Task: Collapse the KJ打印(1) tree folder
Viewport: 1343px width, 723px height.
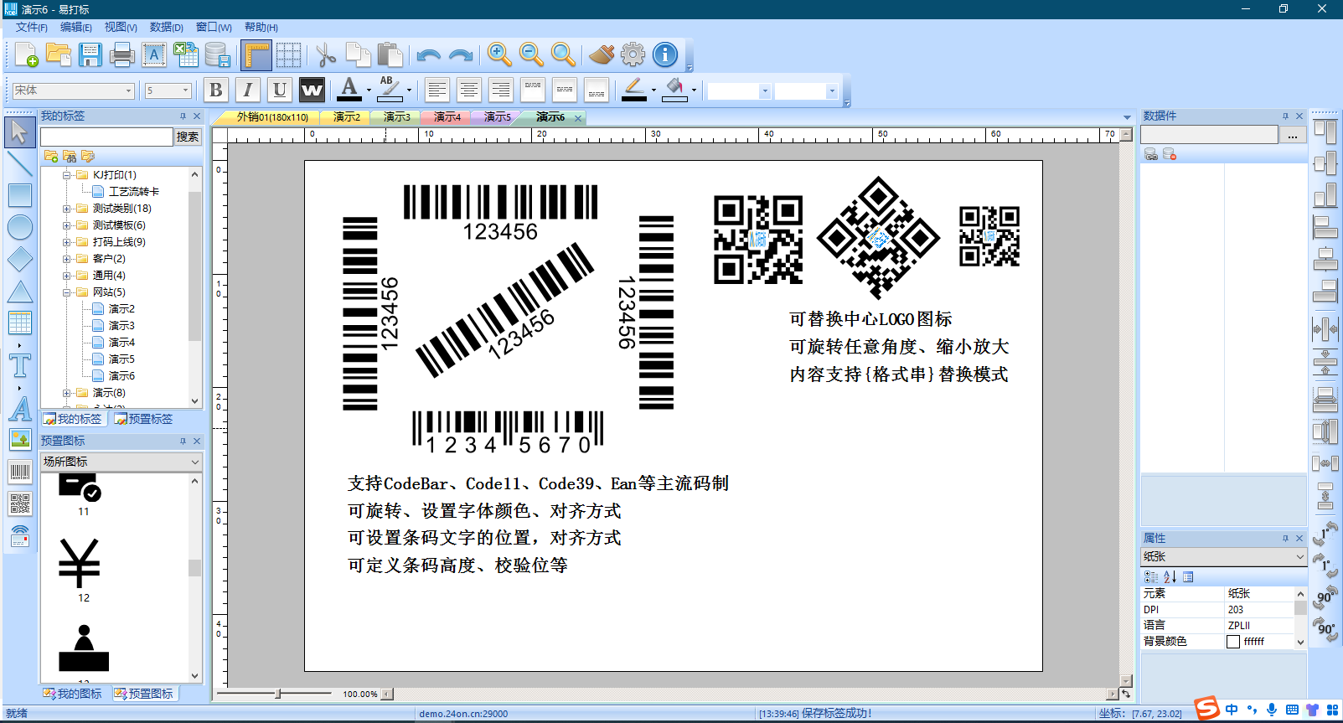Action: click(67, 175)
